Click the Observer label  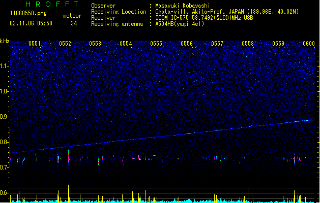[x=103, y=6]
